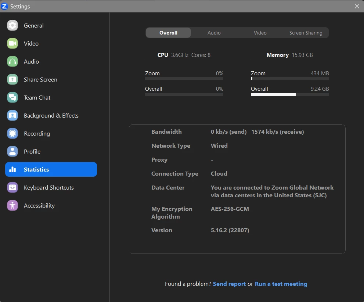The image size is (364, 302).
Task: Click the Cloud connection type value
Action: click(x=219, y=174)
